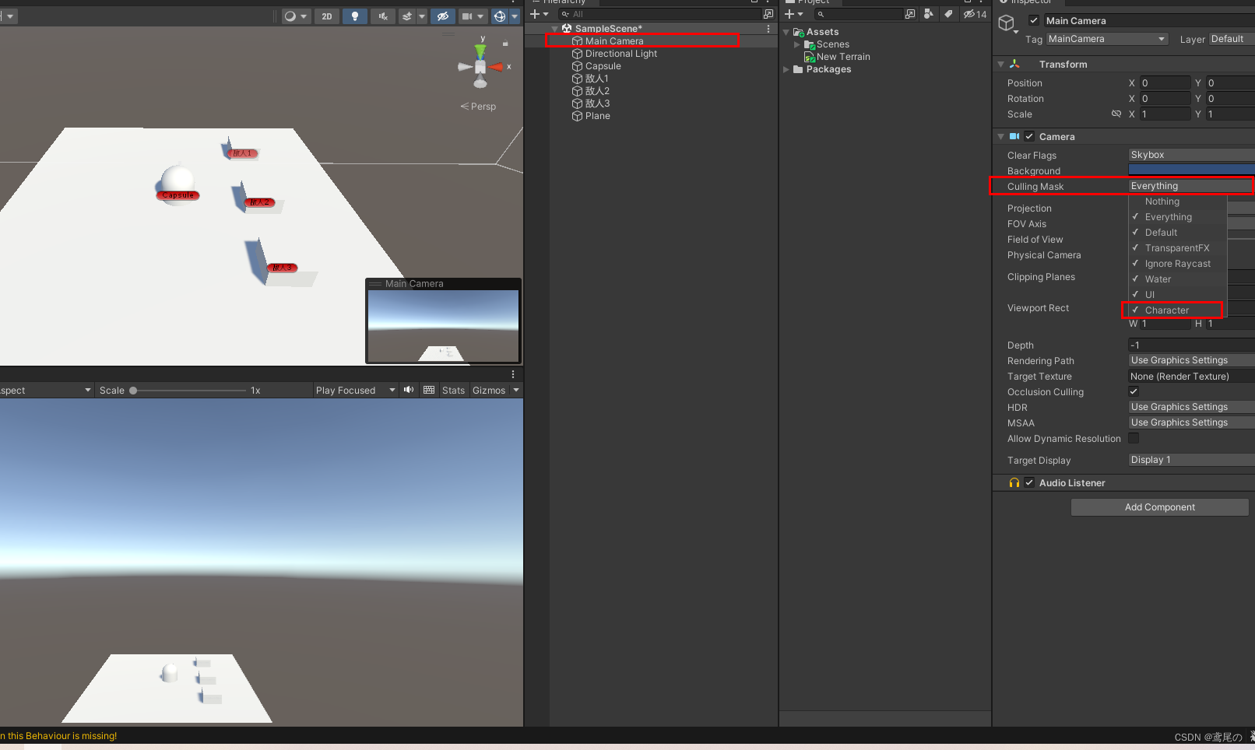The width and height of the screenshot is (1255, 750).
Task: Select 敌人2 in Hierarchy
Action: pos(596,91)
